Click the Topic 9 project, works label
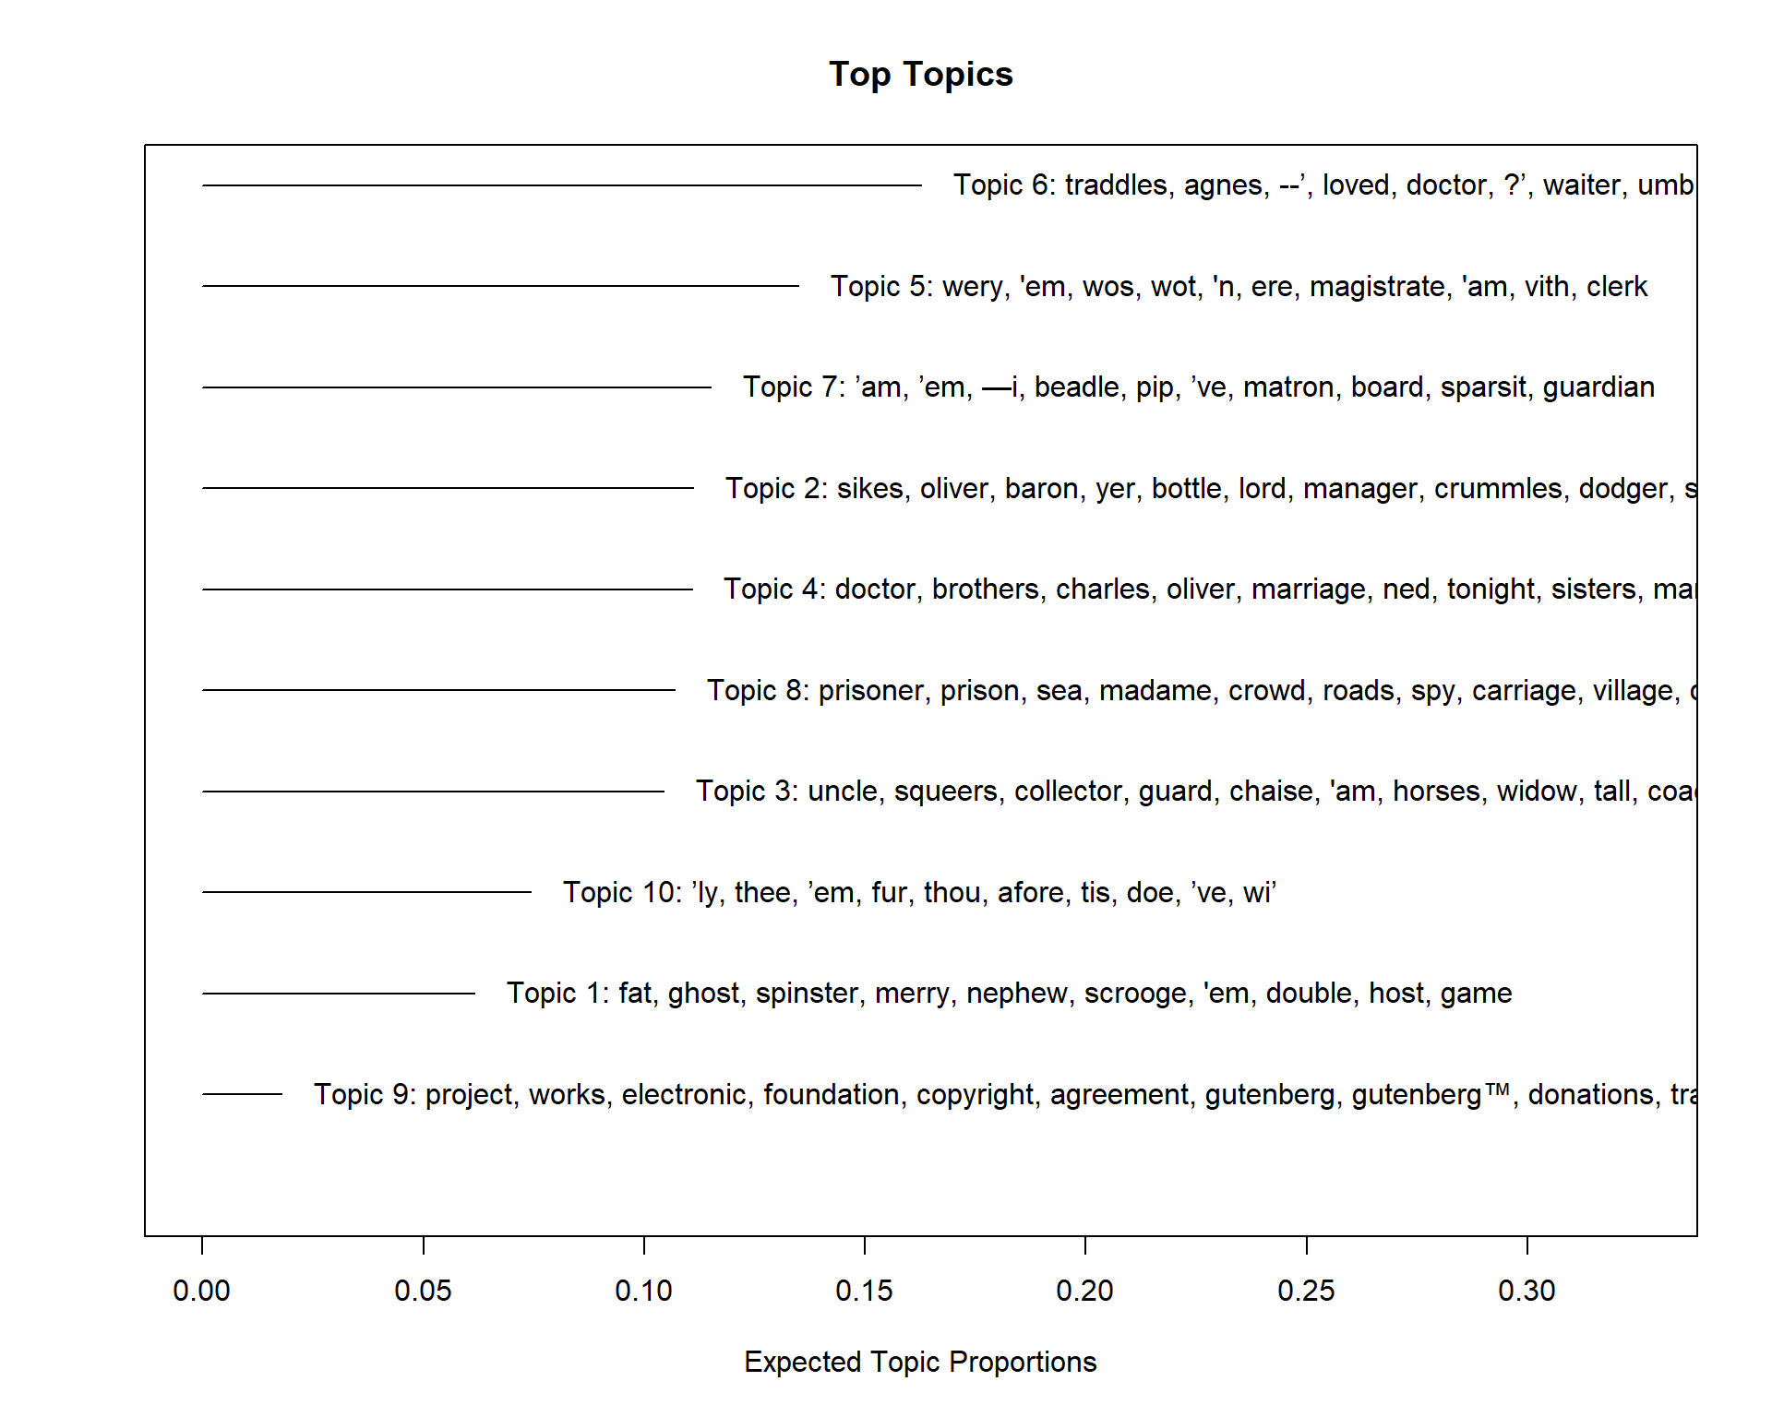Viewport: 1772px width, 1417px height. [x=1004, y=1094]
